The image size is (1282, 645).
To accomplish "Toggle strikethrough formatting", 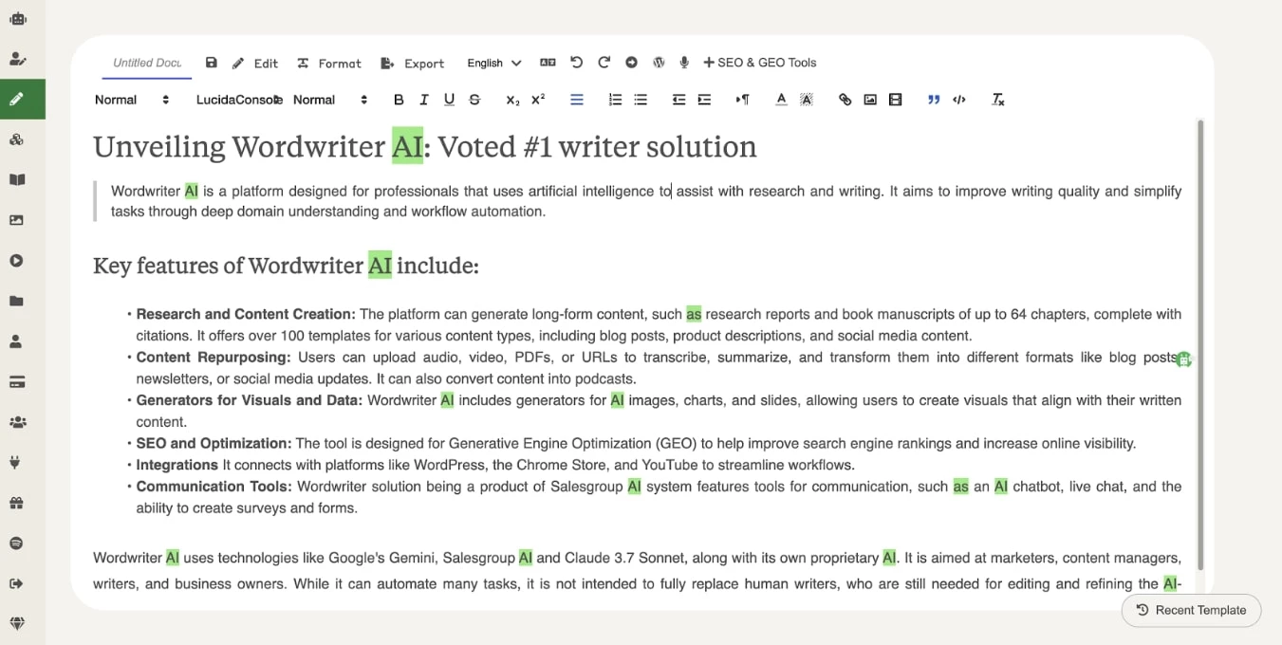I will coord(474,100).
